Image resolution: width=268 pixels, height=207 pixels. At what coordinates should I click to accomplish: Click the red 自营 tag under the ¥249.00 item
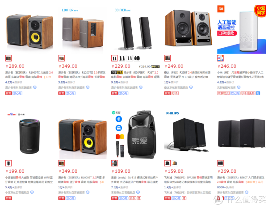(167, 93)
